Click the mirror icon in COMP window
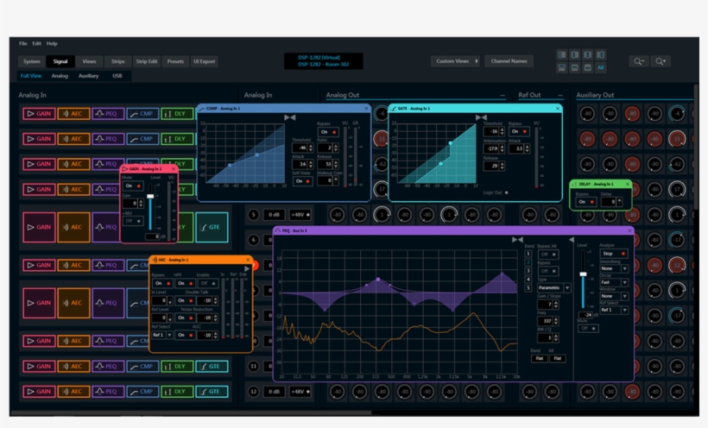This screenshot has width=708, height=428. [x=290, y=117]
